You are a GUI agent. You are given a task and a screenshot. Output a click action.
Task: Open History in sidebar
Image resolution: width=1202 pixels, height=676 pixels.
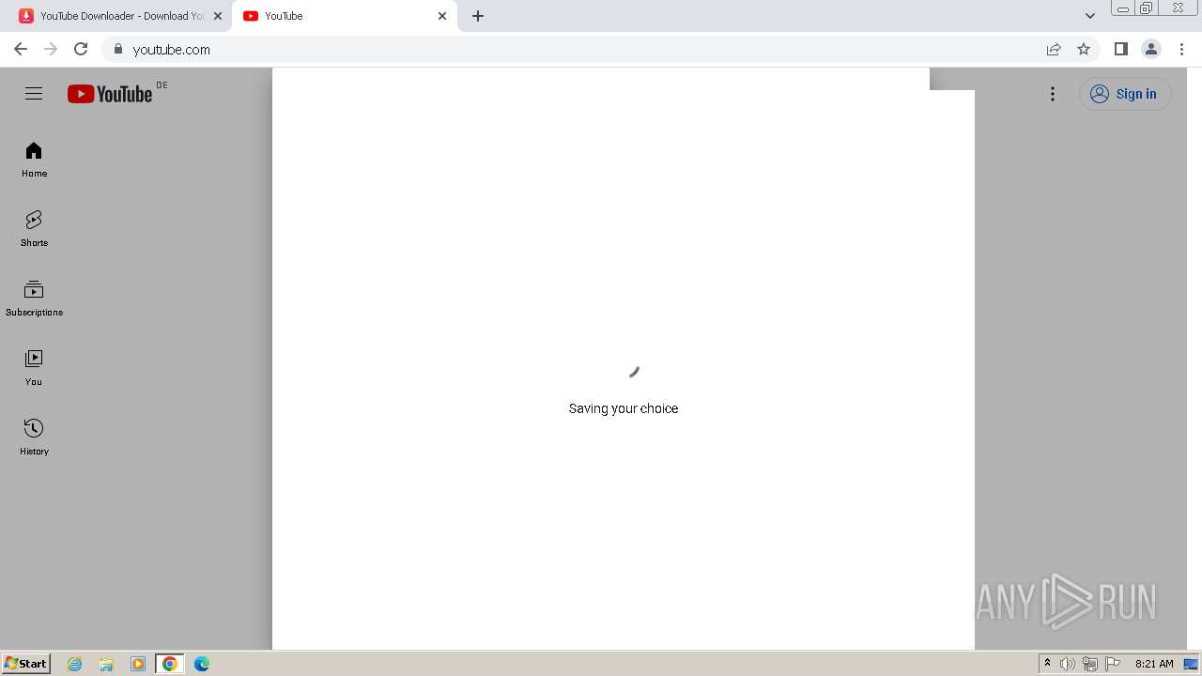click(34, 438)
